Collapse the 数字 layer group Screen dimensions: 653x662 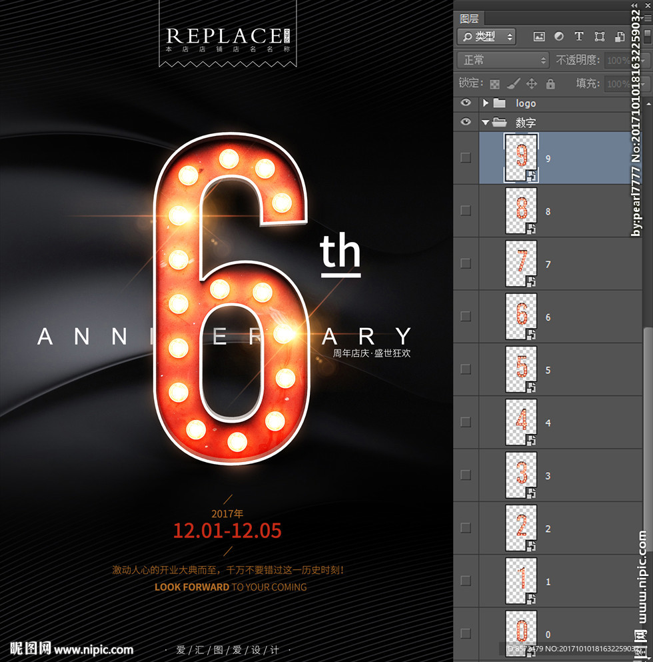pyautogui.click(x=486, y=123)
